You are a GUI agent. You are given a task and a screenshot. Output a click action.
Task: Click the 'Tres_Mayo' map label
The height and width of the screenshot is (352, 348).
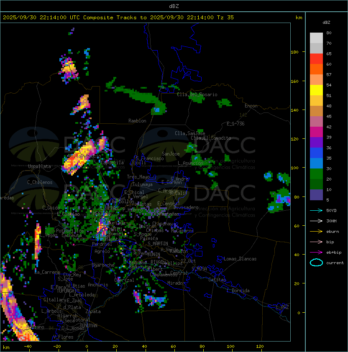[138, 177]
